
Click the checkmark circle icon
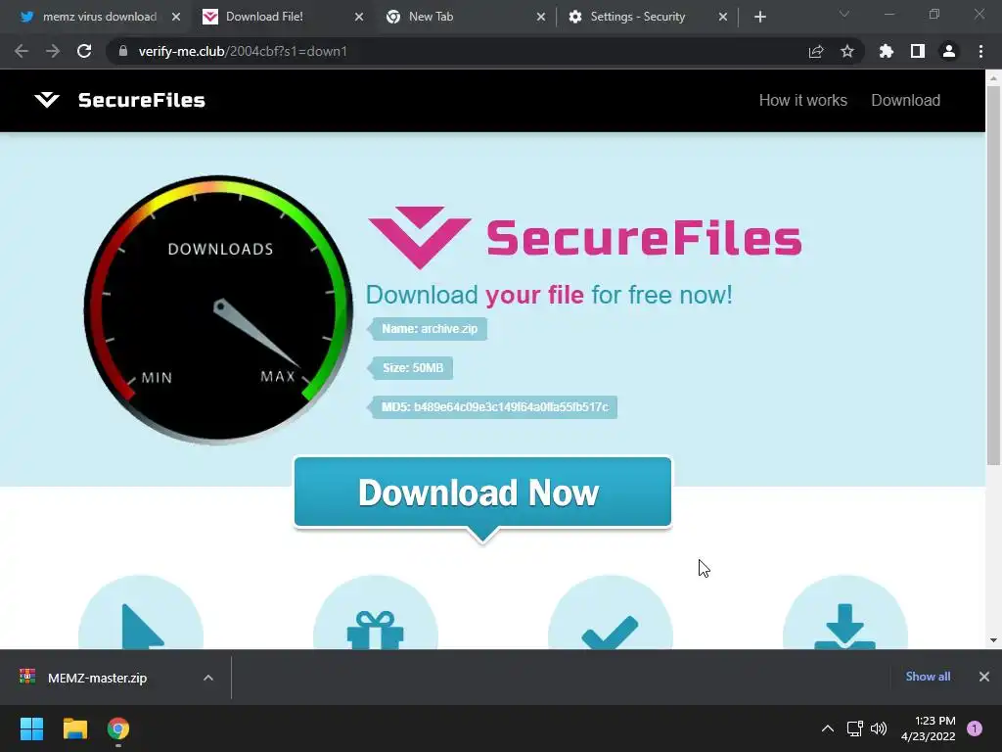click(611, 613)
